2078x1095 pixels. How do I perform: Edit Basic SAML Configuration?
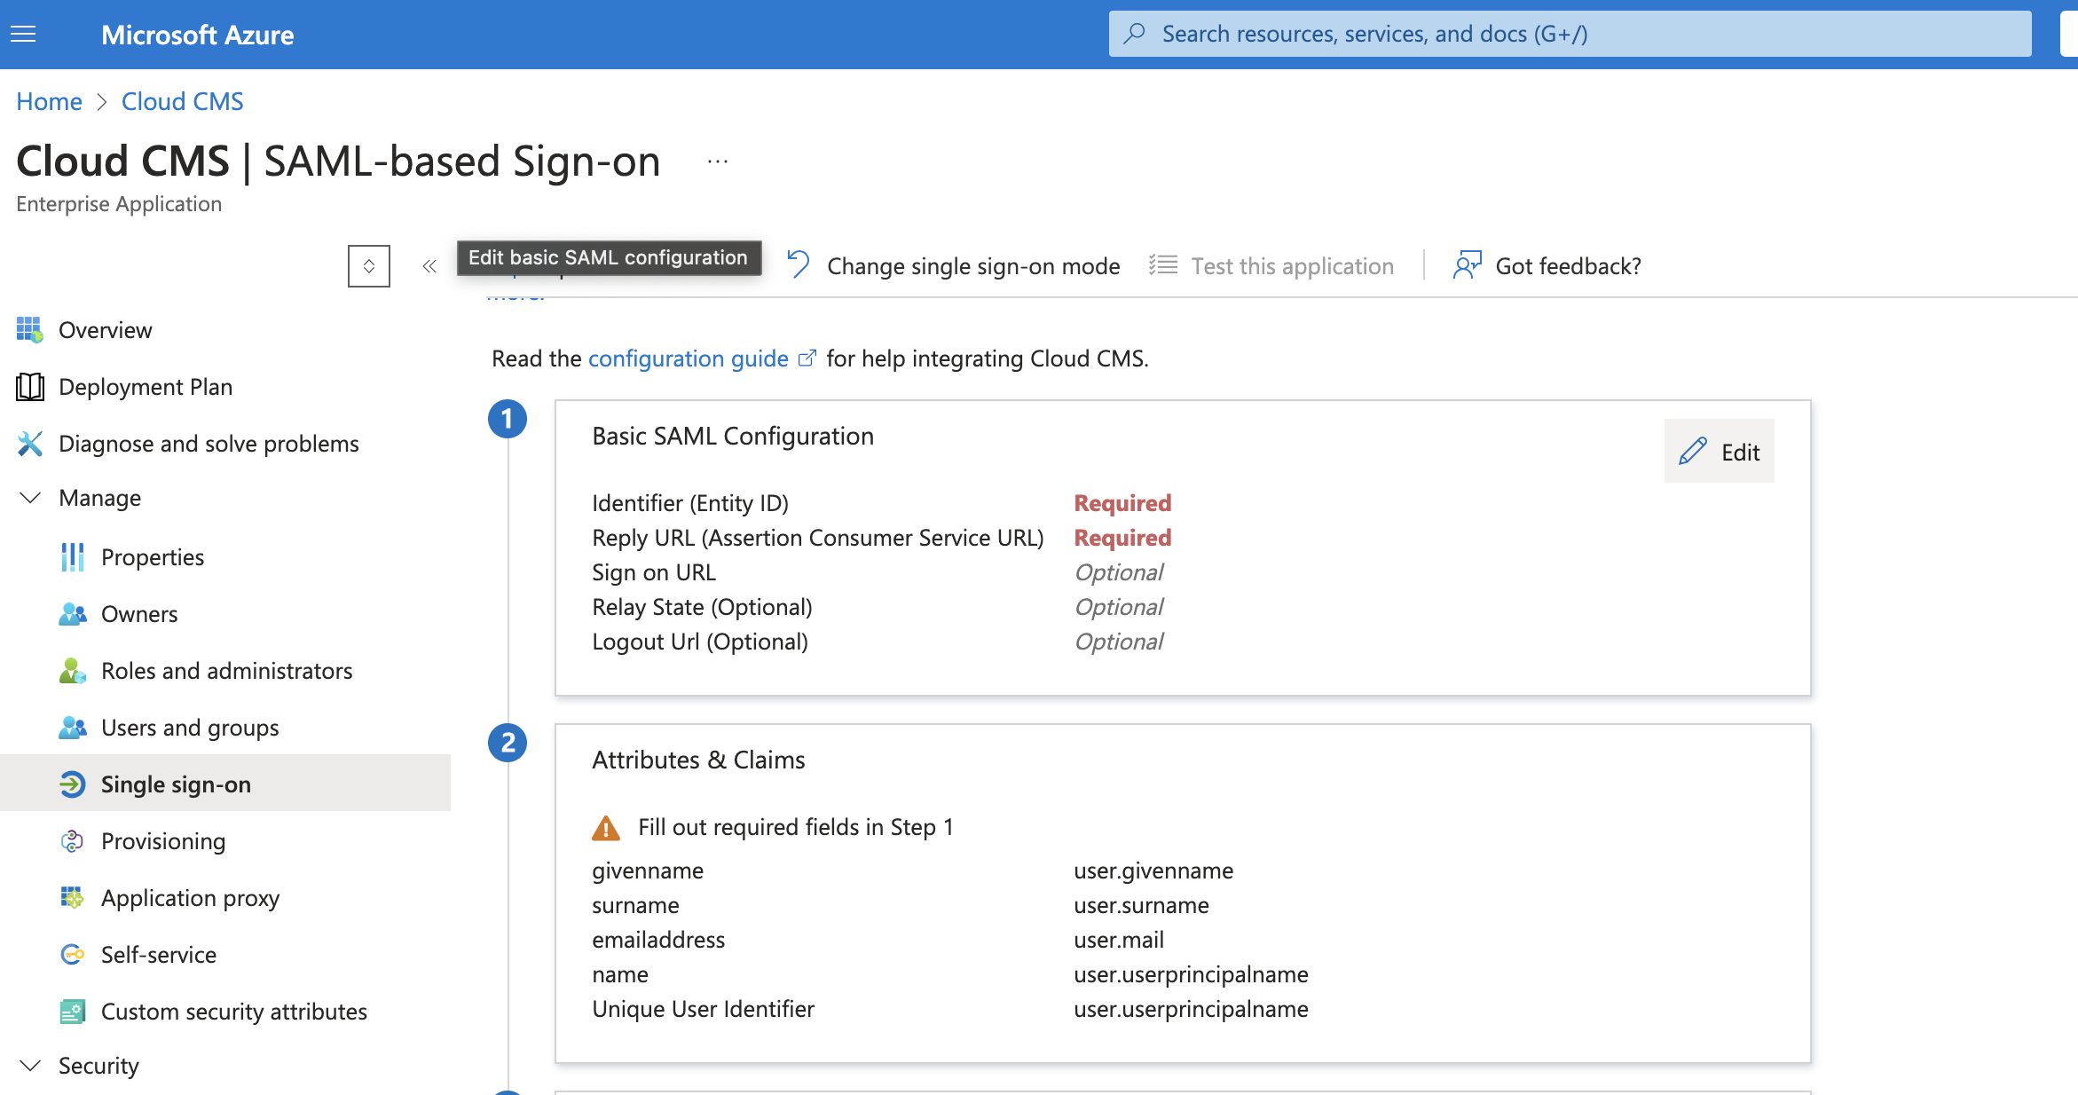pyautogui.click(x=1719, y=452)
